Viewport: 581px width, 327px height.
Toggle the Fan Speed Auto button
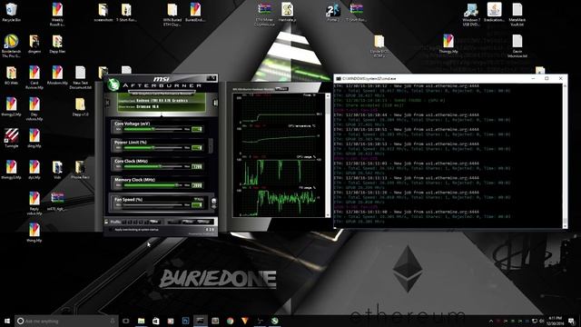(x=198, y=200)
